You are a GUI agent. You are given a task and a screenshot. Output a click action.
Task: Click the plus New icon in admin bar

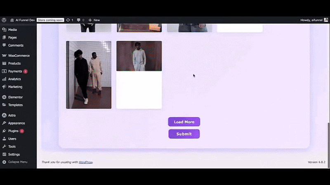pyautogui.click(x=90, y=20)
